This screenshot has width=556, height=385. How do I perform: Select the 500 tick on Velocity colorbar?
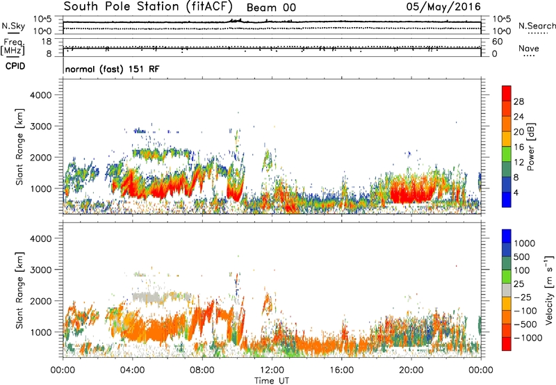point(522,256)
